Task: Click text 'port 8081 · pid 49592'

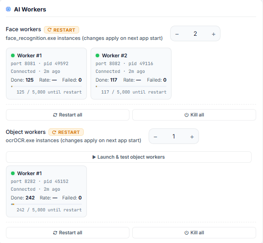Action: tap(40, 64)
